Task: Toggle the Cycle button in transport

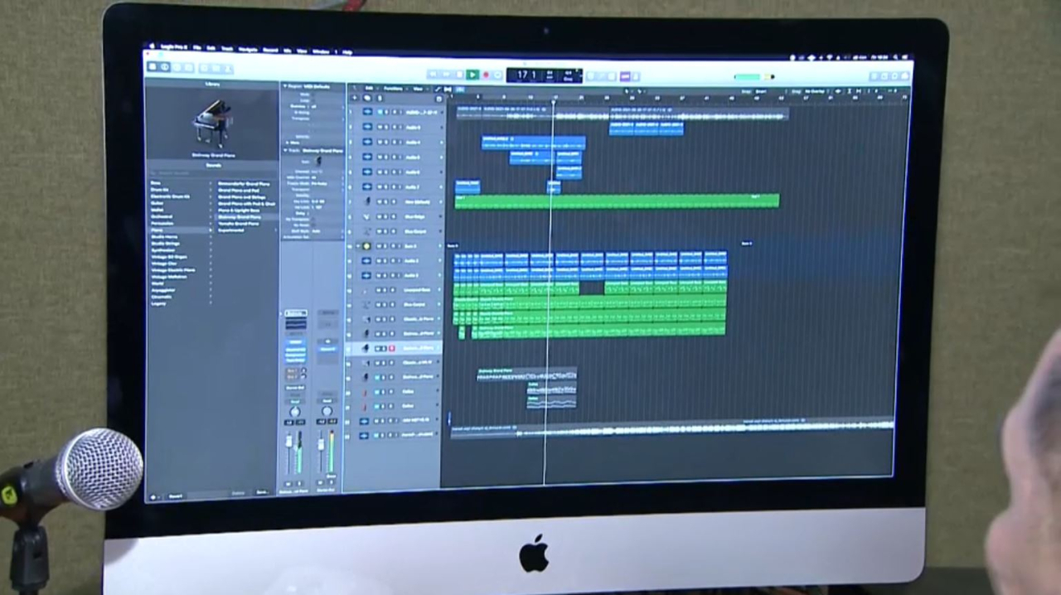Action: (498, 75)
